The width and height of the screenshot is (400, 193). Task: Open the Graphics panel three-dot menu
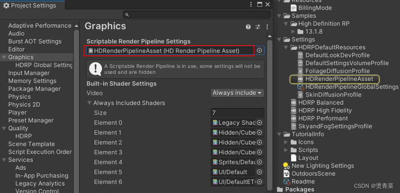click(267, 27)
